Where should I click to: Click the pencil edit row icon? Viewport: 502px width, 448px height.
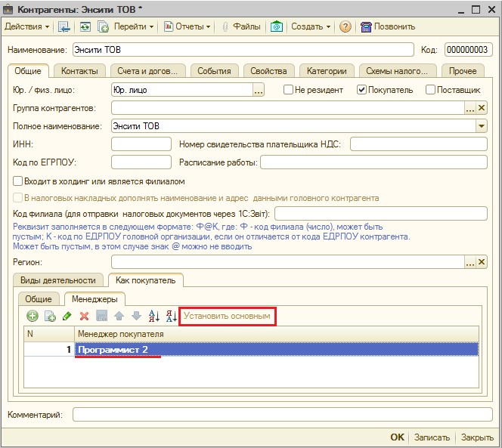(x=67, y=316)
